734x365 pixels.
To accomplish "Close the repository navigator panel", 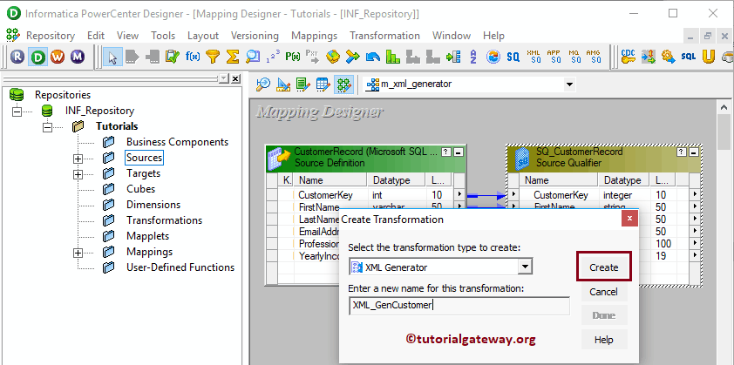I will (235, 78).
